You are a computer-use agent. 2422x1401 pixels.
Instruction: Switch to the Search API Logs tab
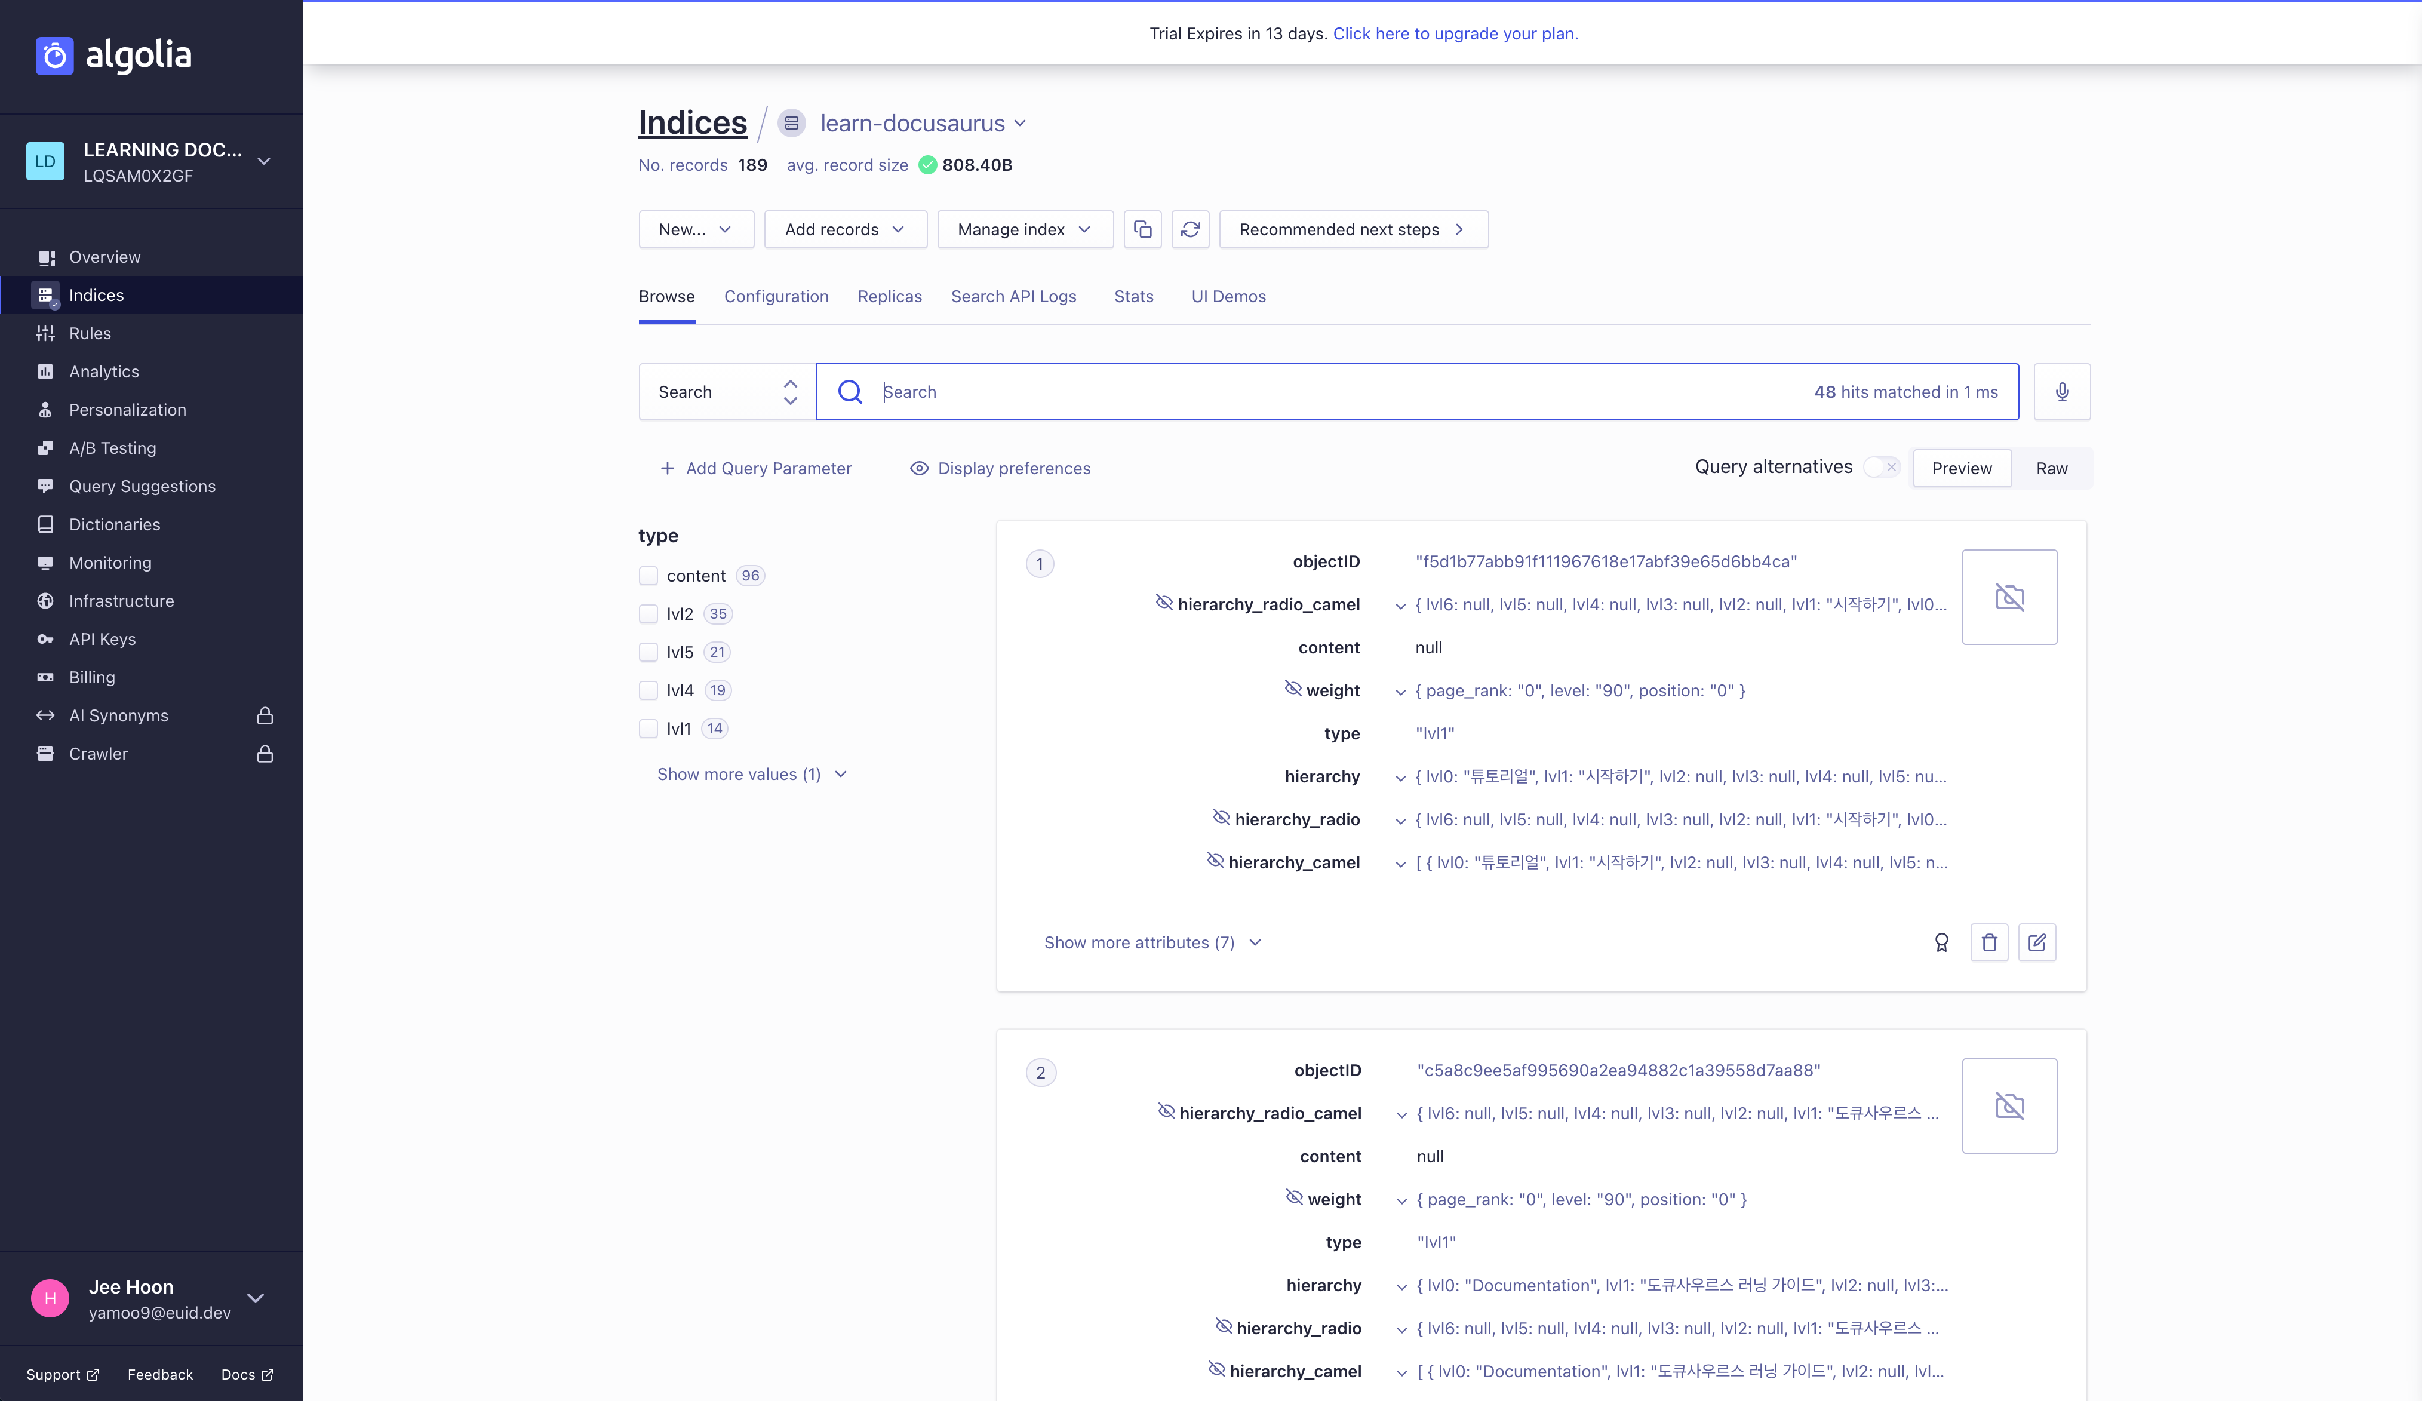coord(1013,297)
